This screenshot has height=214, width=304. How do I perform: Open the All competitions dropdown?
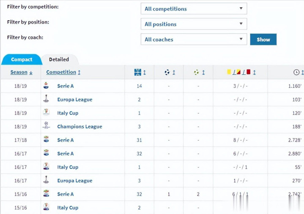[x=194, y=8]
